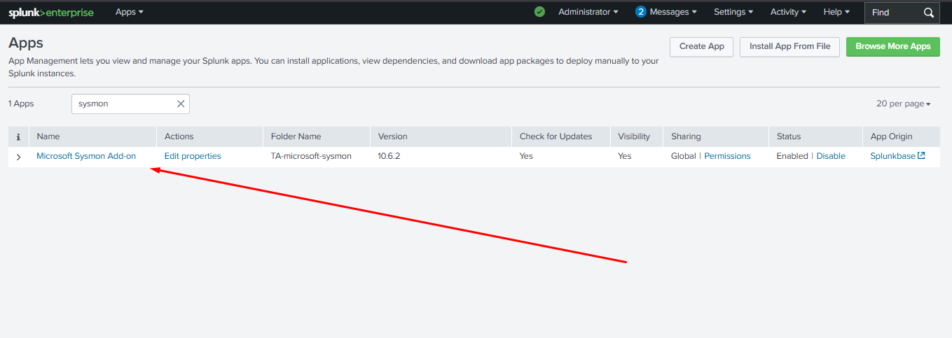952x338 pixels.
Task: Click the sysmon filter text field
Action: pyautogui.click(x=123, y=104)
